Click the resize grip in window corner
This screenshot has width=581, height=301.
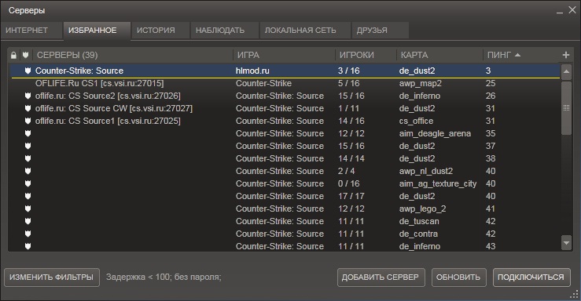pos(574,294)
